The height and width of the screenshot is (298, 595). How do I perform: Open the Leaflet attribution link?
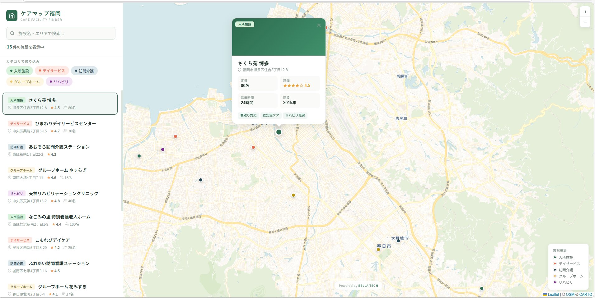tap(553, 294)
